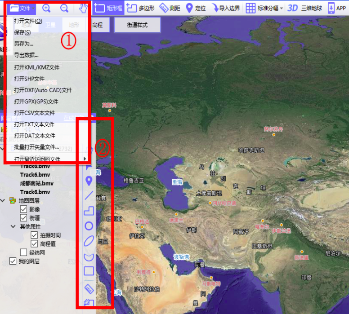Select the circle drawing tool
The height and width of the screenshot is (314, 349).
[x=89, y=226]
